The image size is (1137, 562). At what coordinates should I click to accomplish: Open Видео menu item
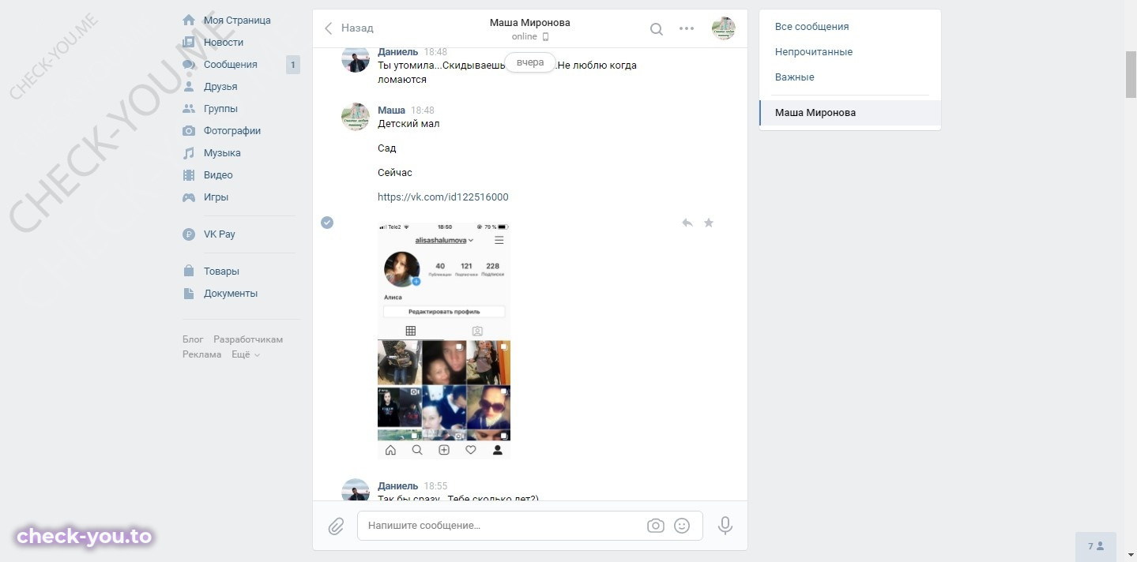[x=218, y=174]
